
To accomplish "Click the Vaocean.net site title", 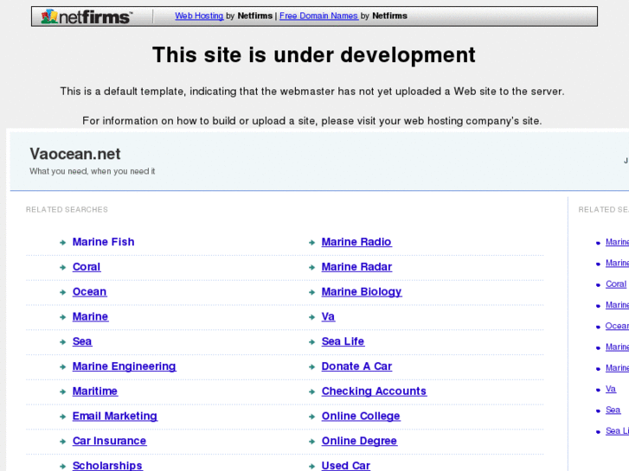I will click(x=75, y=154).
